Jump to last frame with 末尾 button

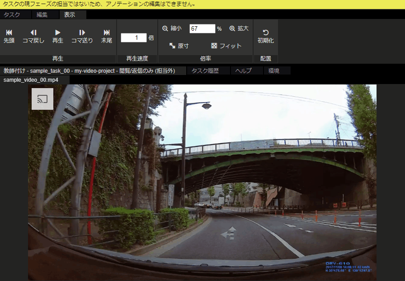(x=106, y=36)
